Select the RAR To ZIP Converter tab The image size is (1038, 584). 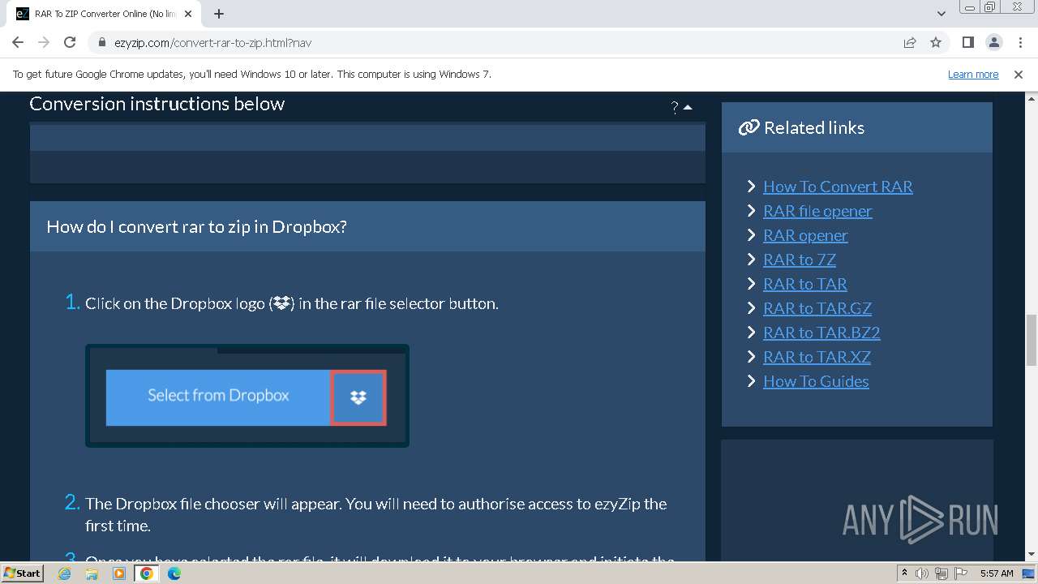pyautogui.click(x=105, y=14)
